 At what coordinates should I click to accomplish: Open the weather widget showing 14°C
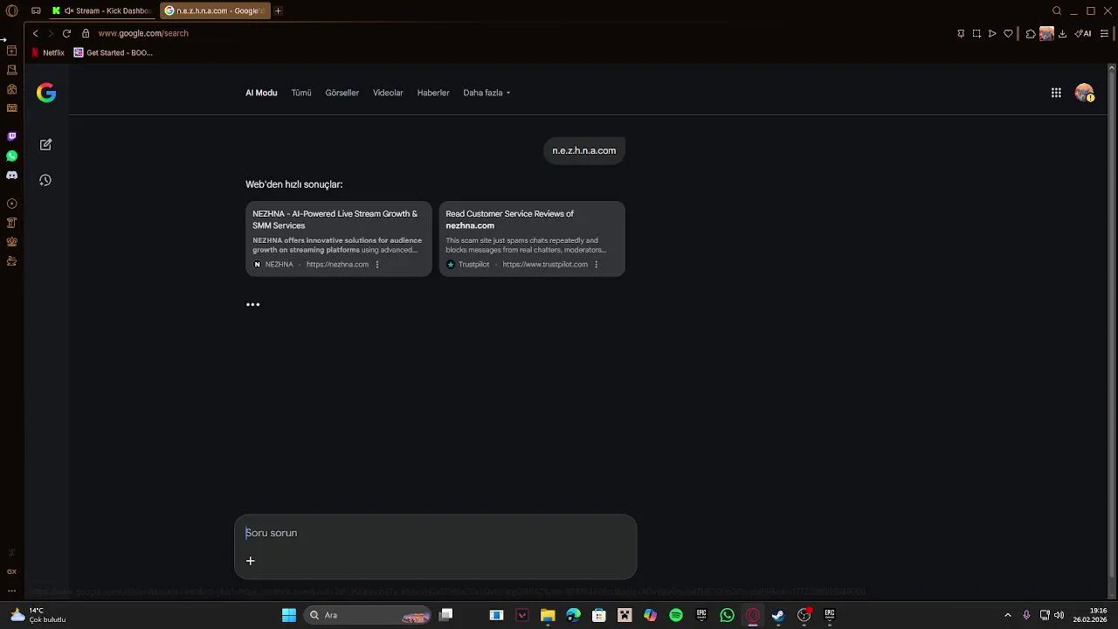[x=38, y=615]
